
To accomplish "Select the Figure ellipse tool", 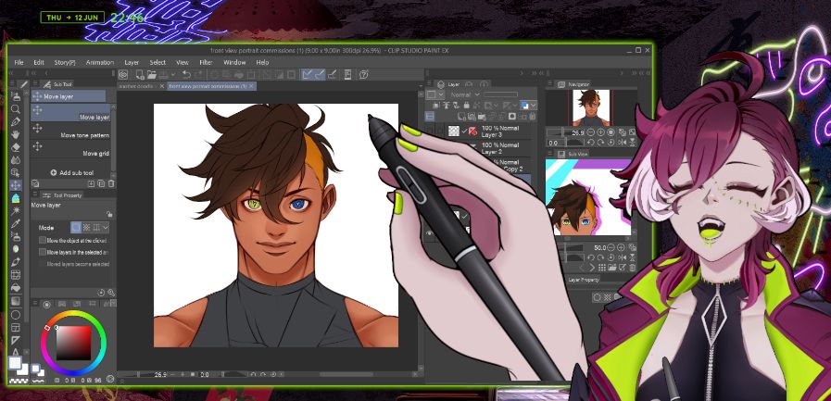I will 16,315.
